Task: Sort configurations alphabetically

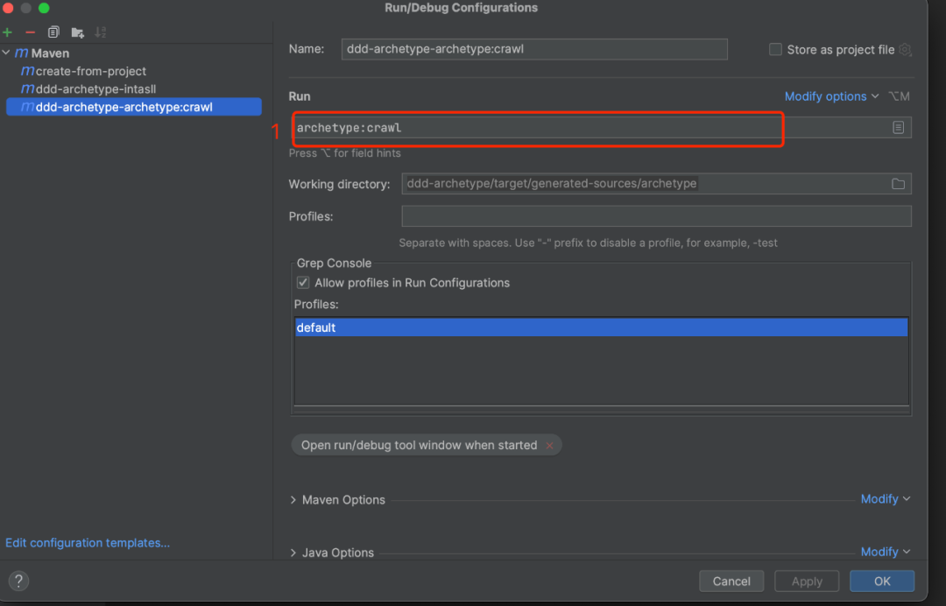Action: (x=101, y=32)
